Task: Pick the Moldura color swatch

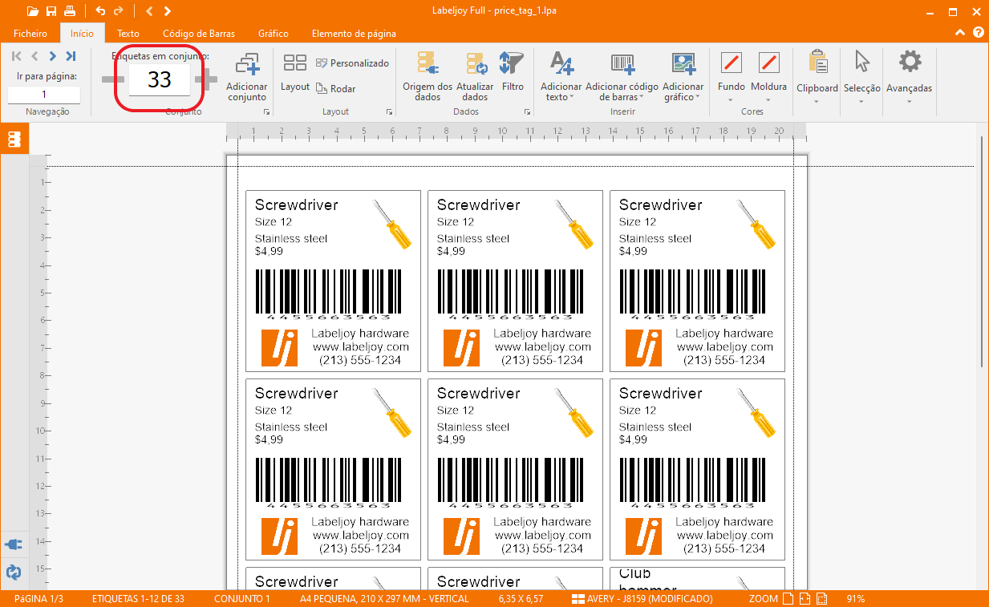Action: click(x=769, y=63)
